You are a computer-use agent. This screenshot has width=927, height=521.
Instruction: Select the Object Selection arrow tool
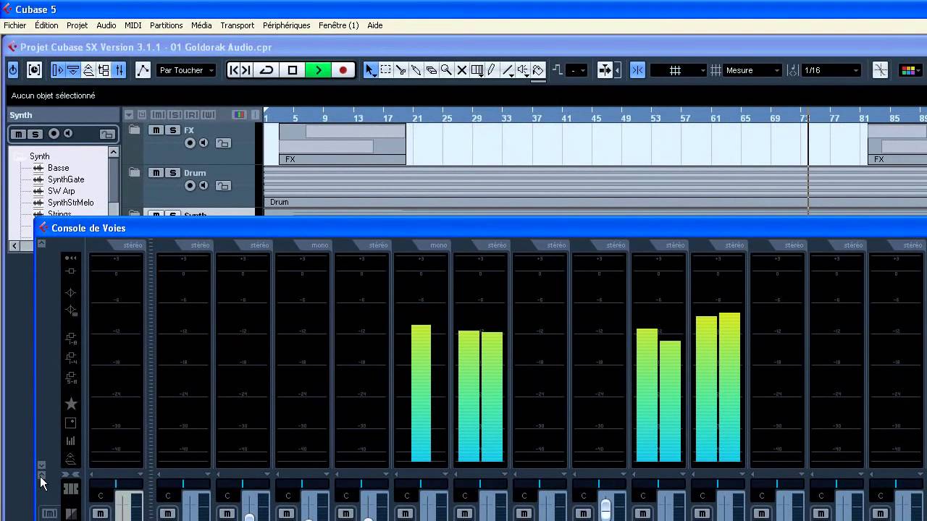pos(370,70)
